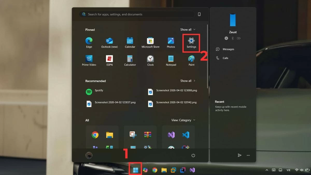Launch the pinned Photos app
The height and width of the screenshot is (175, 311).
click(x=171, y=43)
